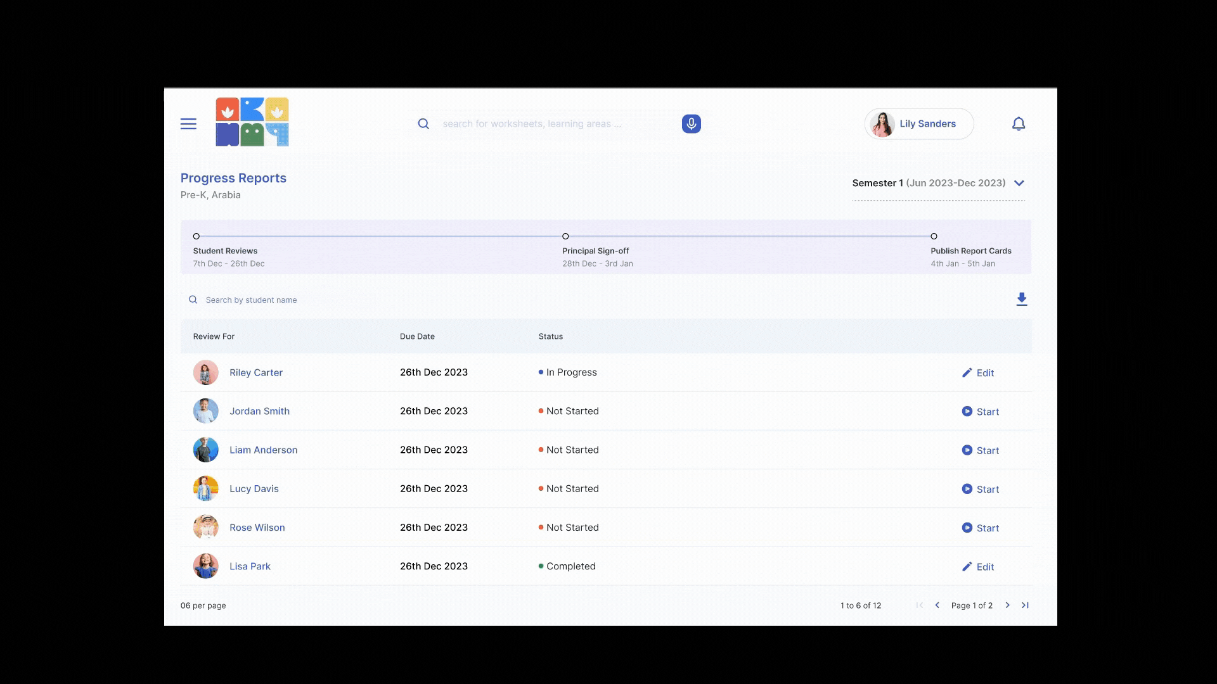Edit Riley Carter's review
The width and height of the screenshot is (1217, 684).
[x=978, y=373]
